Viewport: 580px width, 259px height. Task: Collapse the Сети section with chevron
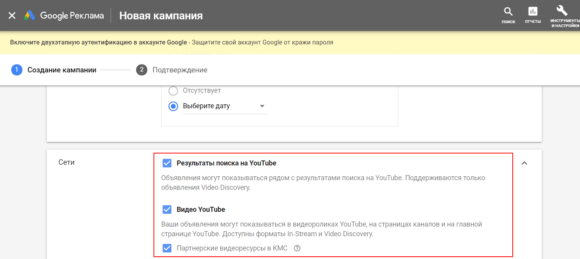point(524,163)
